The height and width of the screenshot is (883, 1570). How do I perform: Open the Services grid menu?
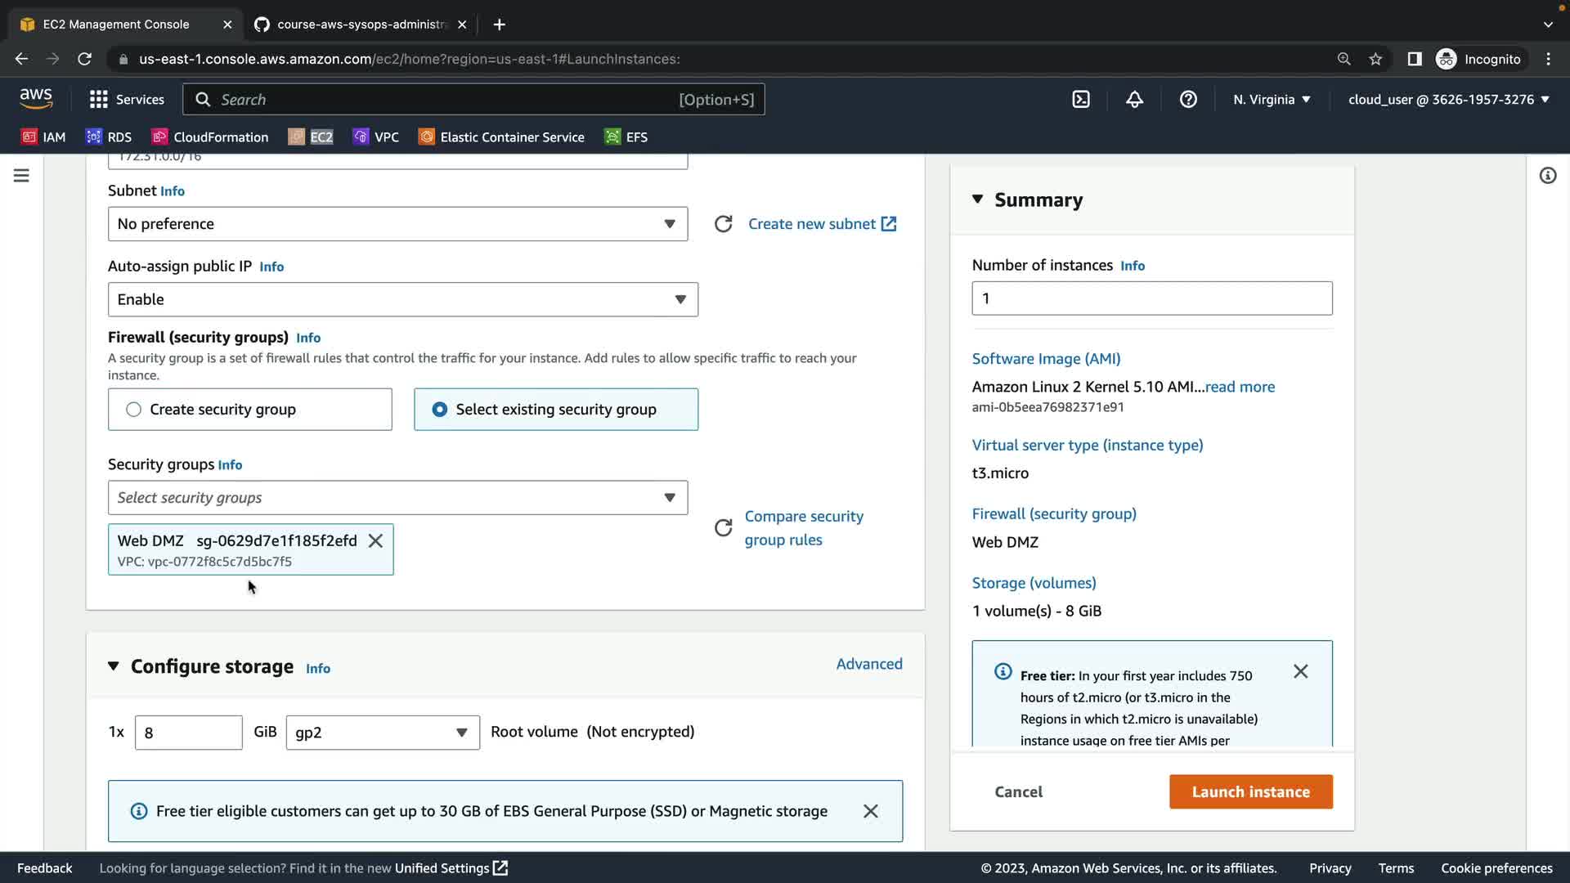point(126,100)
